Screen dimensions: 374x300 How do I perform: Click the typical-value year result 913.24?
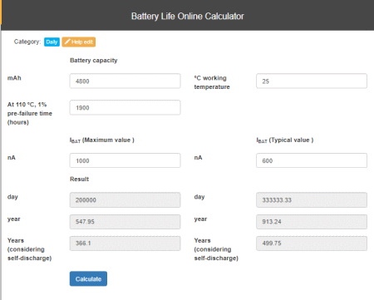[x=312, y=222]
